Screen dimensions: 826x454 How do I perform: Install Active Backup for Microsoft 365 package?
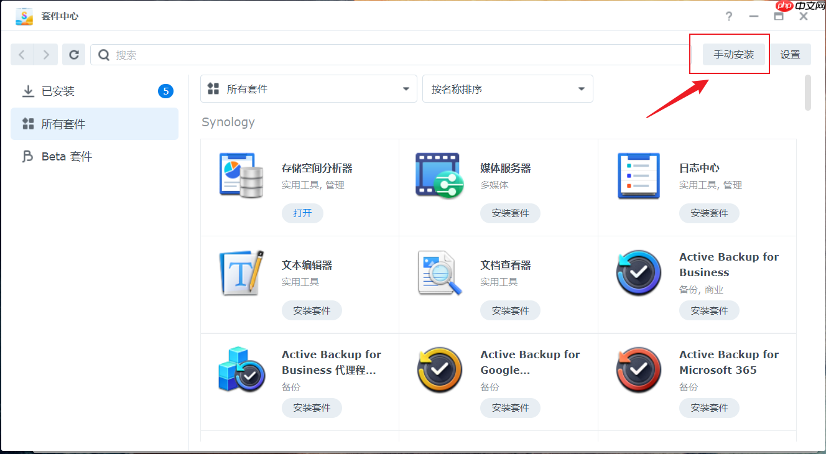(709, 408)
